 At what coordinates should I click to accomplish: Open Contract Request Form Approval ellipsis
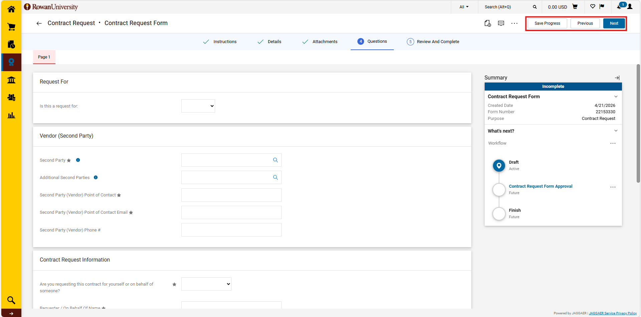click(613, 187)
